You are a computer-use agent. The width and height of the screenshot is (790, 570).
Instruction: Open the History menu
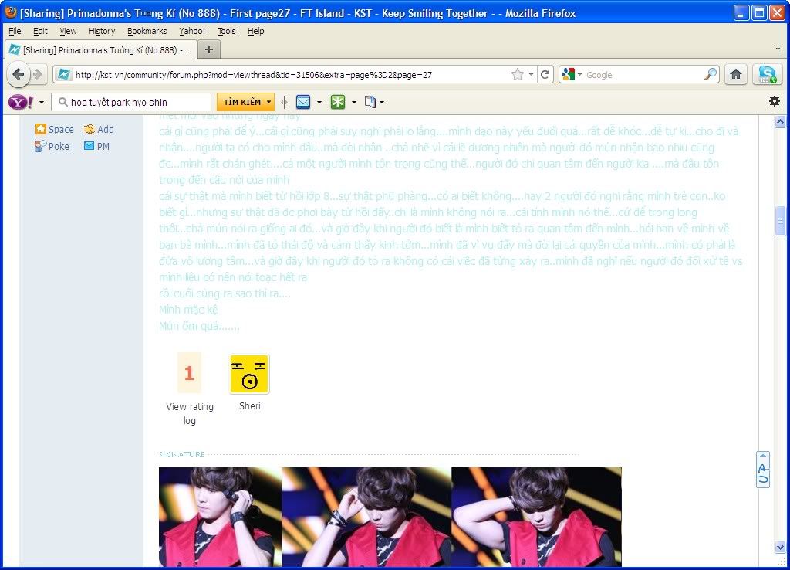[x=102, y=31]
